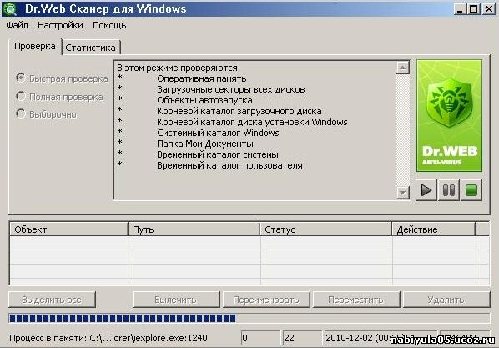Click the Переименовать button

pyautogui.click(x=266, y=300)
